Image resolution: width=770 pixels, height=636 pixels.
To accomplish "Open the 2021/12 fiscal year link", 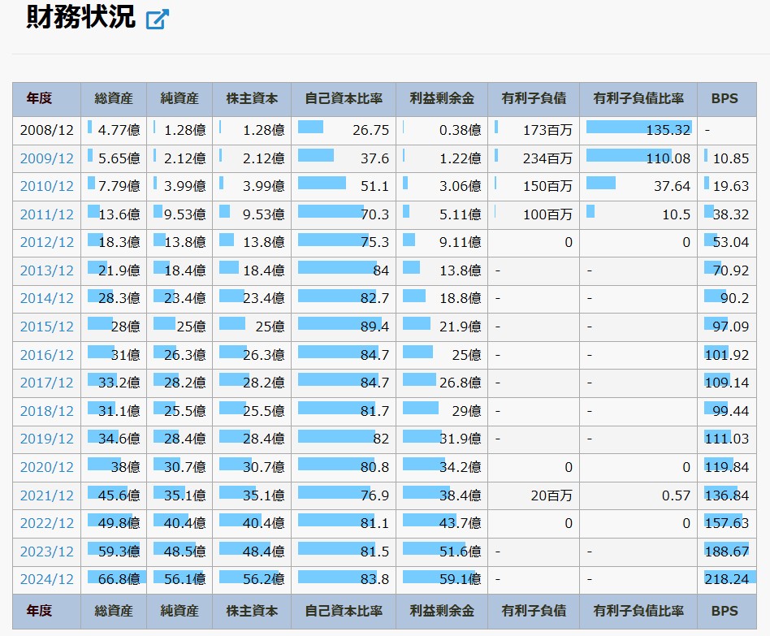I will coord(46,495).
